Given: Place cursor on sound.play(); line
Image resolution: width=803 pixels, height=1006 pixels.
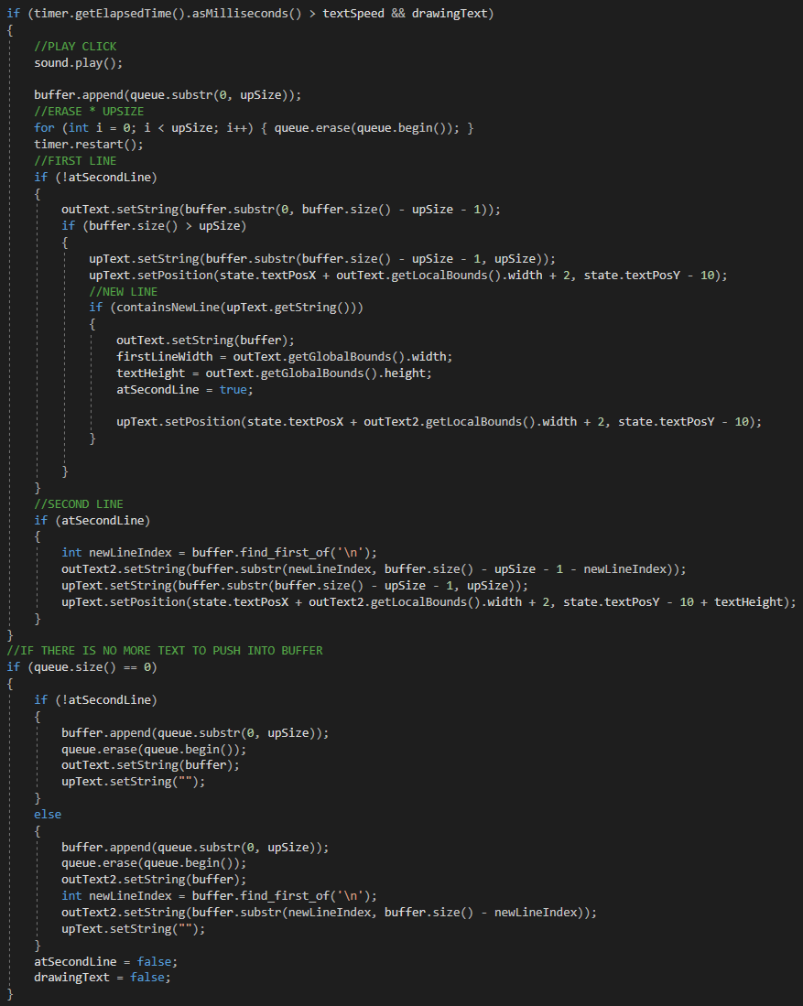Looking at the screenshot, I should click(x=79, y=63).
